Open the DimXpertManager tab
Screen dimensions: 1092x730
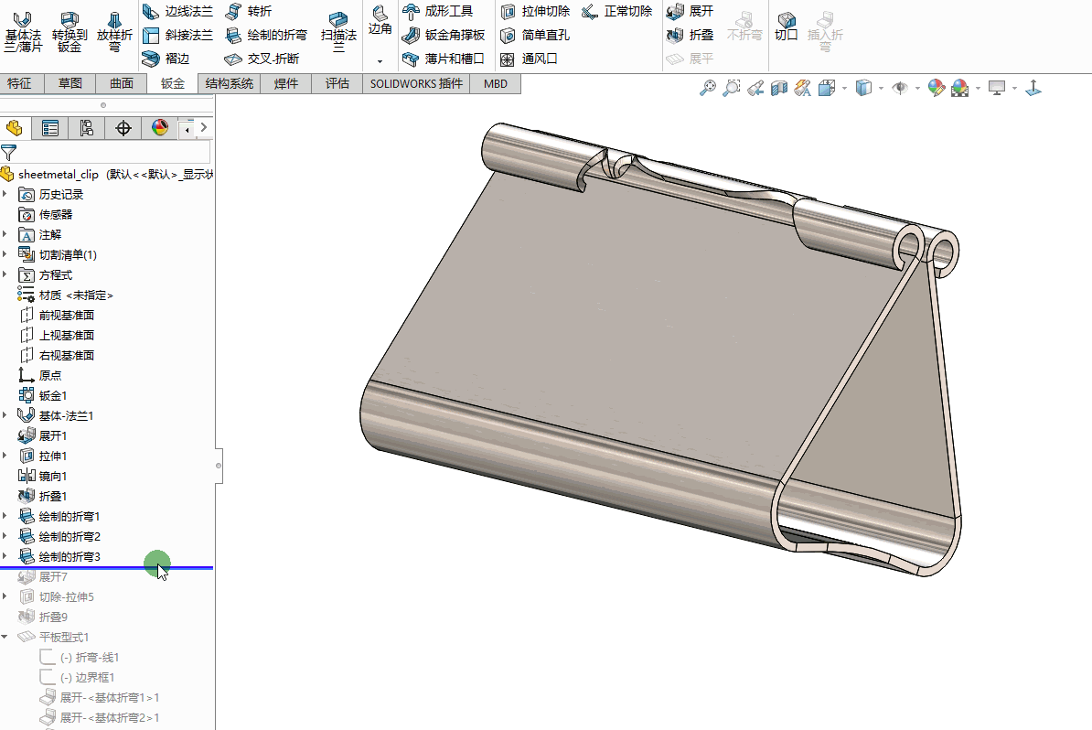[123, 128]
